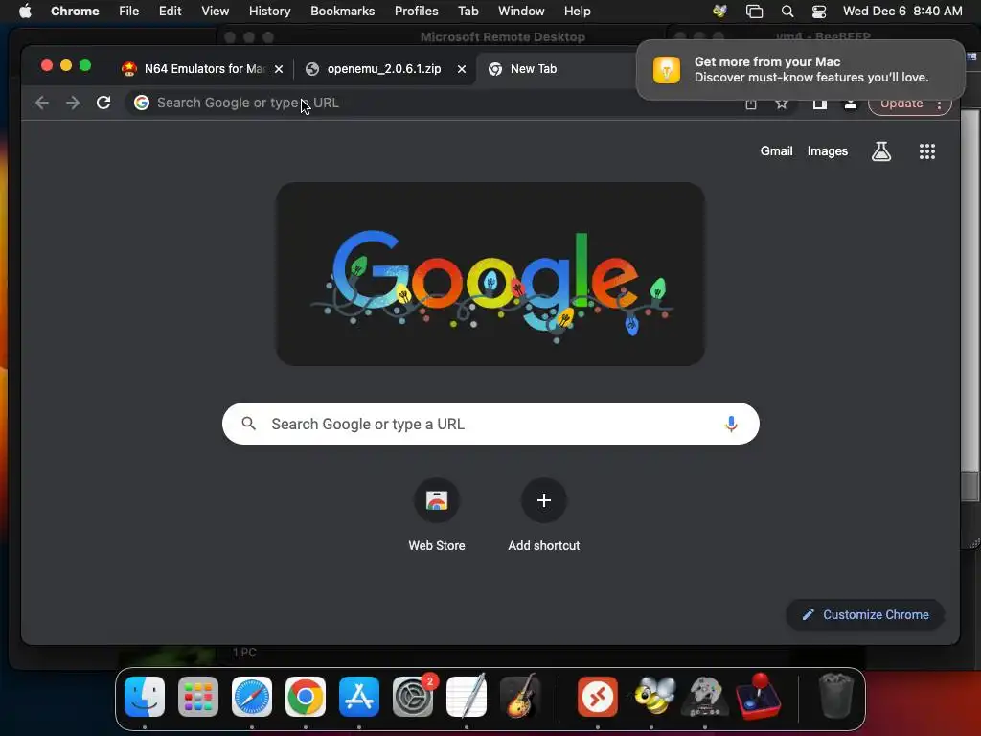Click the Chrome address bar
The width and height of the screenshot is (981, 736).
(432, 103)
